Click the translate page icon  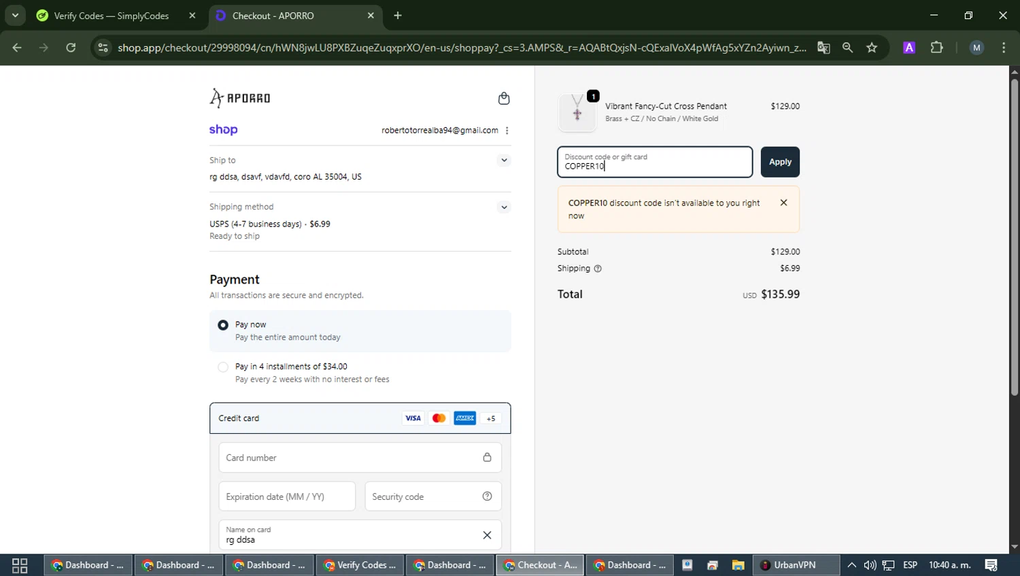tap(823, 48)
